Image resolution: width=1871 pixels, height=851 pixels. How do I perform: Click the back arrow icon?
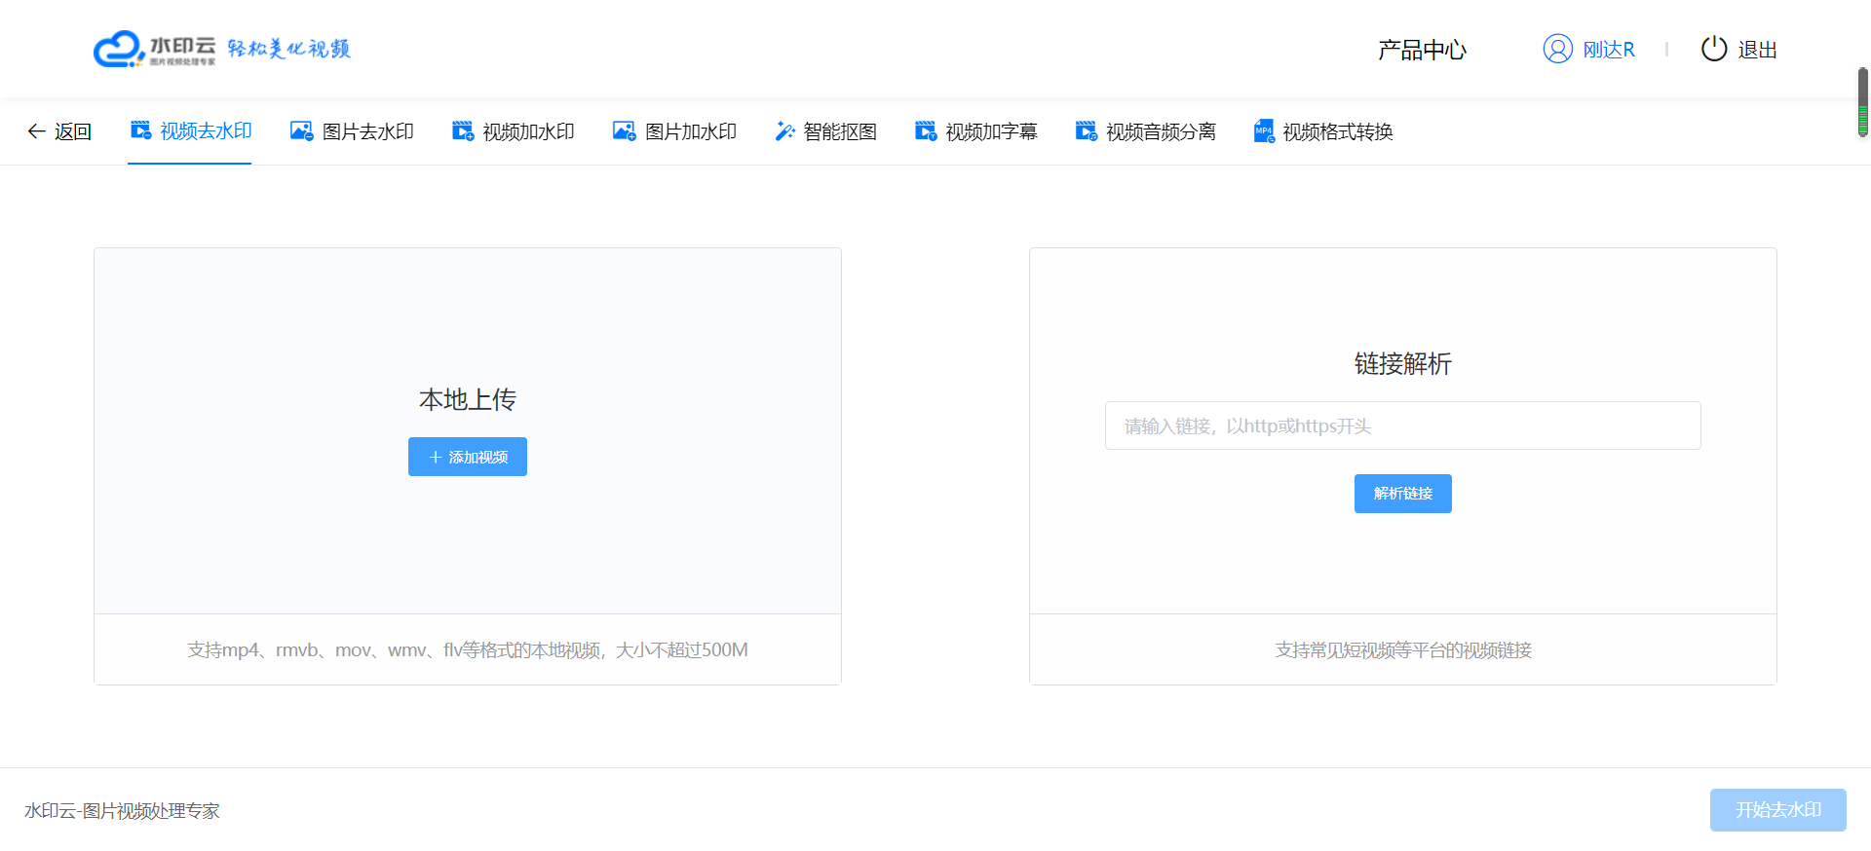(x=36, y=131)
